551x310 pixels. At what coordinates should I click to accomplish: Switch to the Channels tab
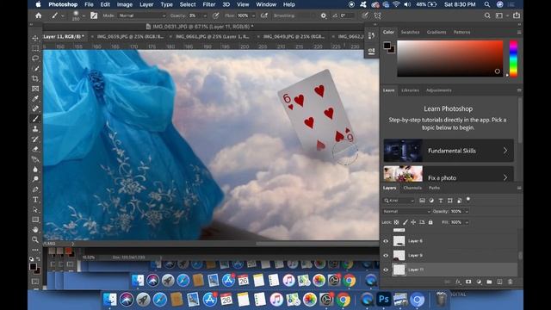coord(412,188)
